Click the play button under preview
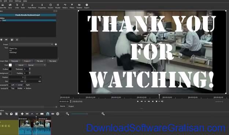229x135 pixels. [x=145, y=101]
